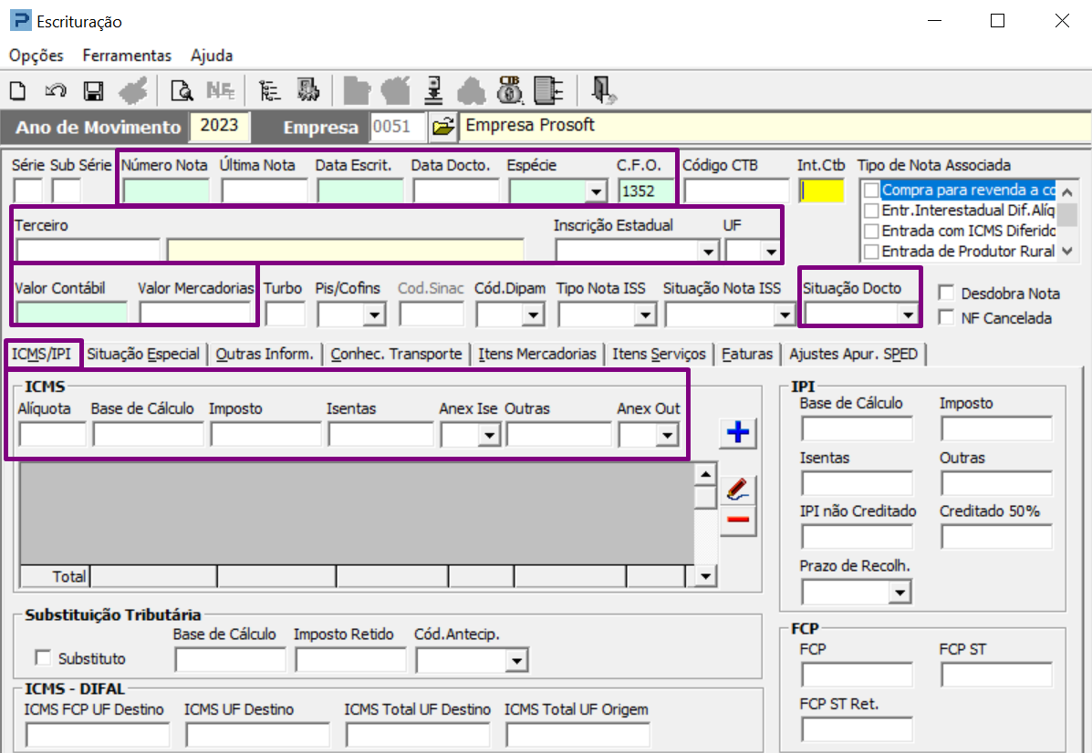Open the search document magnifier icon
The image size is (1092, 753).
182,90
